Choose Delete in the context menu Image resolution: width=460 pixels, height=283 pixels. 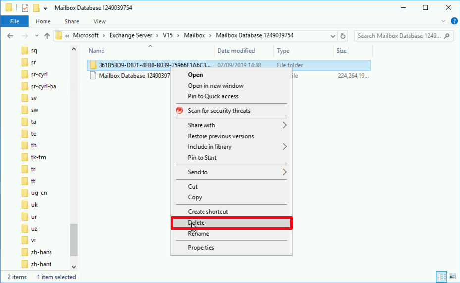[x=231, y=223]
